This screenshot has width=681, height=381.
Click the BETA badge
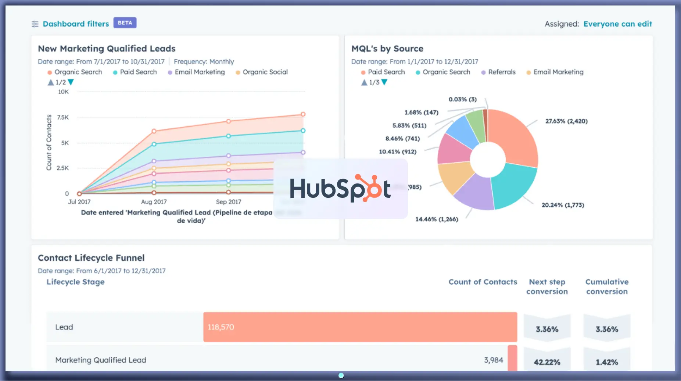125,23
